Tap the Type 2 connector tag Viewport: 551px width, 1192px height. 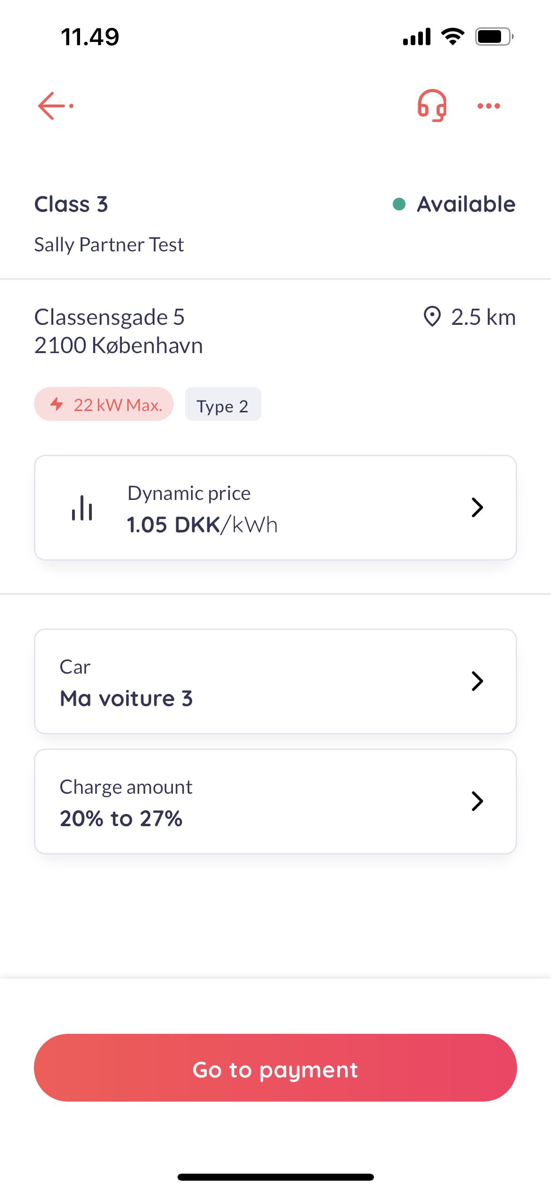tap(223, 405)
